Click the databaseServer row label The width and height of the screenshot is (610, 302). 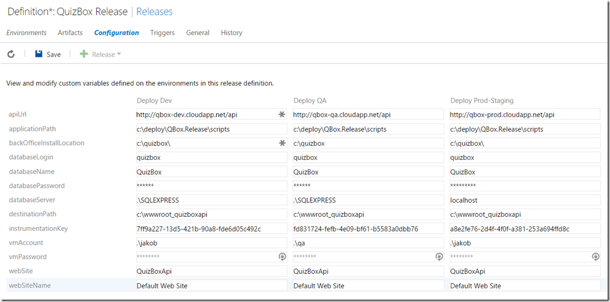32,200
